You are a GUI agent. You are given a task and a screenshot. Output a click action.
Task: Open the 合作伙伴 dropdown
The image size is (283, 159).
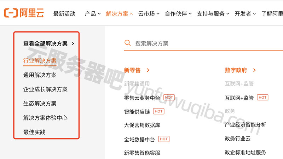(178, 14)
